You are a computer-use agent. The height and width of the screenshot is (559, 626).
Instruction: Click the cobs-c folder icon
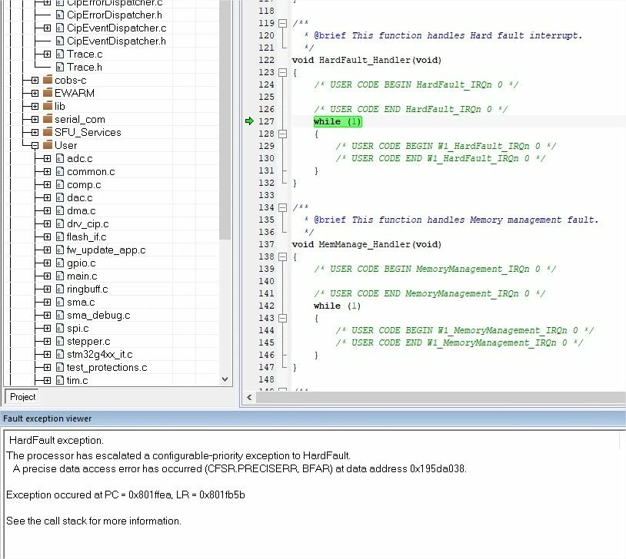click(48, 80)
